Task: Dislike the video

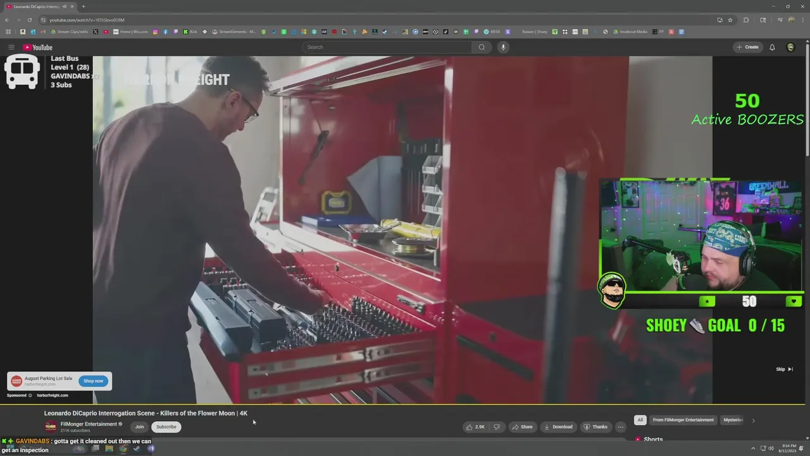Action: click(x=497, y=427)
